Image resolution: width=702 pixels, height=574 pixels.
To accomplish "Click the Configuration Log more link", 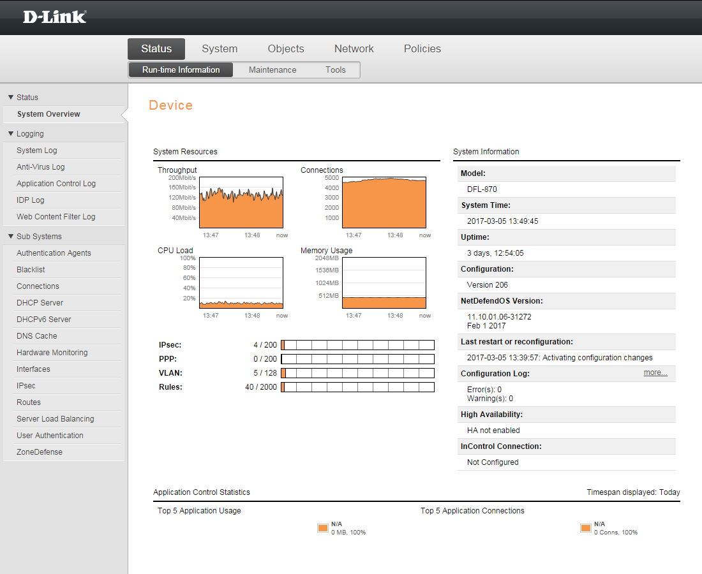I will pyautogui.click(x=655, y=373).
